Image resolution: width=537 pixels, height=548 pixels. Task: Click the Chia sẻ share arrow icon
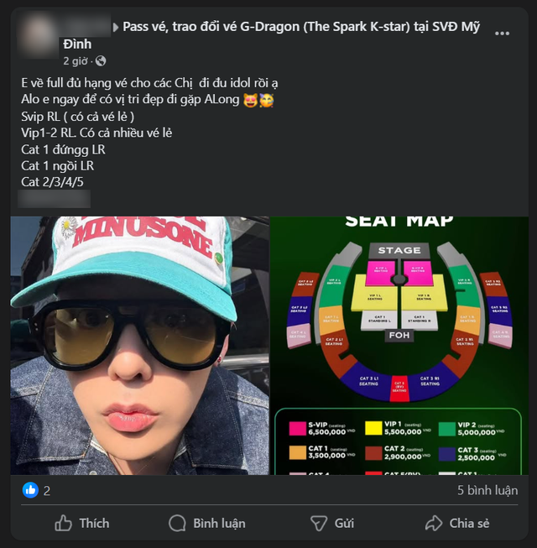(434, 523)
